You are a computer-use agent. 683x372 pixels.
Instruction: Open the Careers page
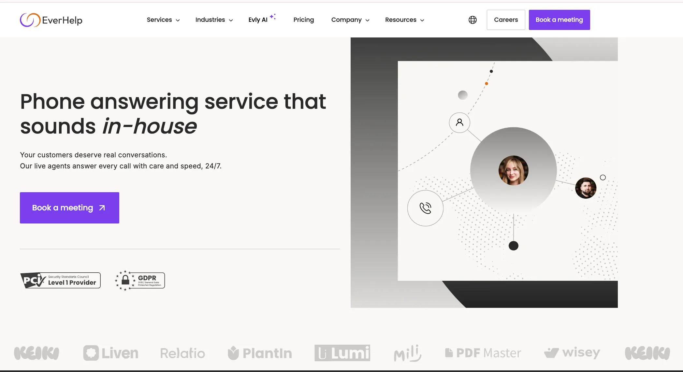pos(506,20)
